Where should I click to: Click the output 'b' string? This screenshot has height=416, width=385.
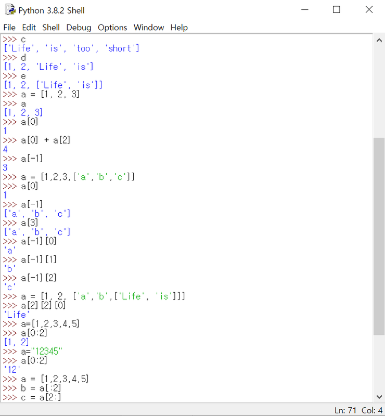pyautogui.click(x=10, y=269)
